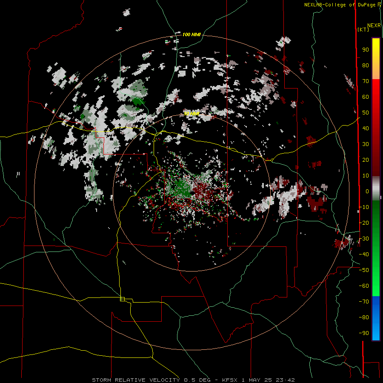Click the storm relative velocity caption at the bottom
This screenshot has height=383, width=383.
click(x=193, y=380)
